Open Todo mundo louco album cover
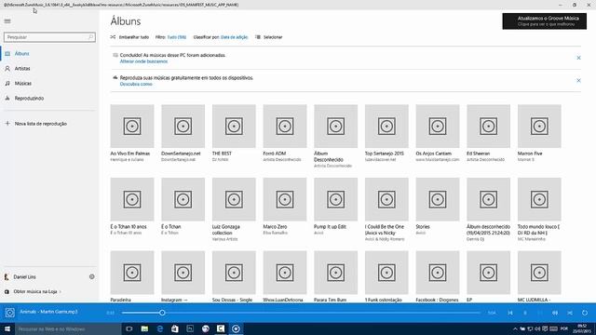 tap(539, 199)
